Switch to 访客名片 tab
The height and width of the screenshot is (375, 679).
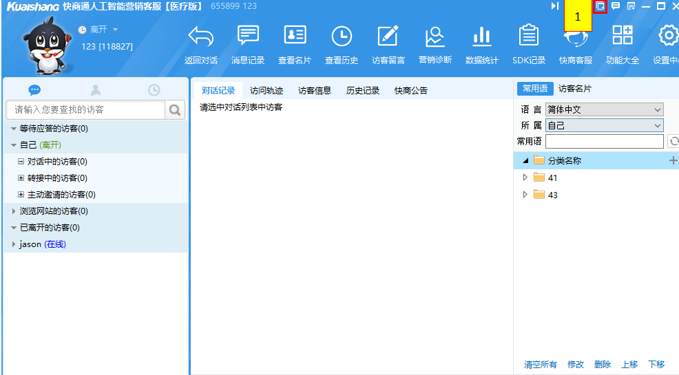574,89
